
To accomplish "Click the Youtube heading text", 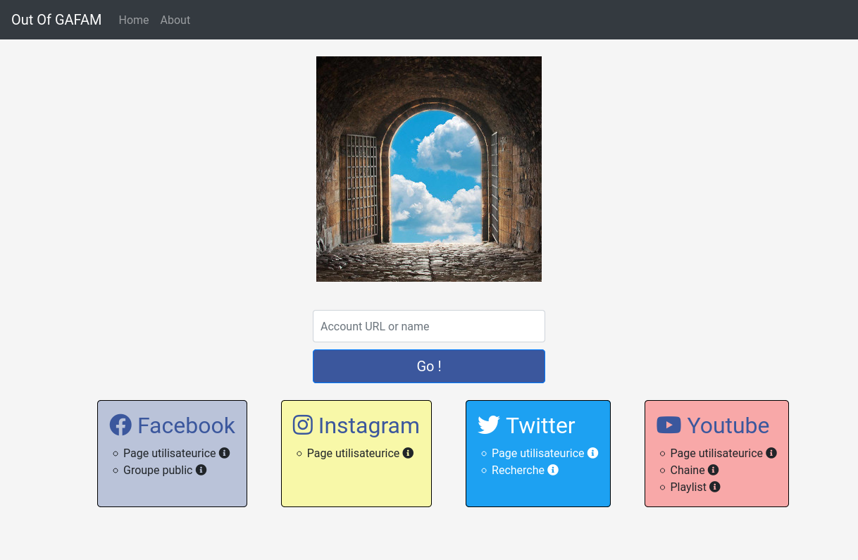I will tap(728, 425).
